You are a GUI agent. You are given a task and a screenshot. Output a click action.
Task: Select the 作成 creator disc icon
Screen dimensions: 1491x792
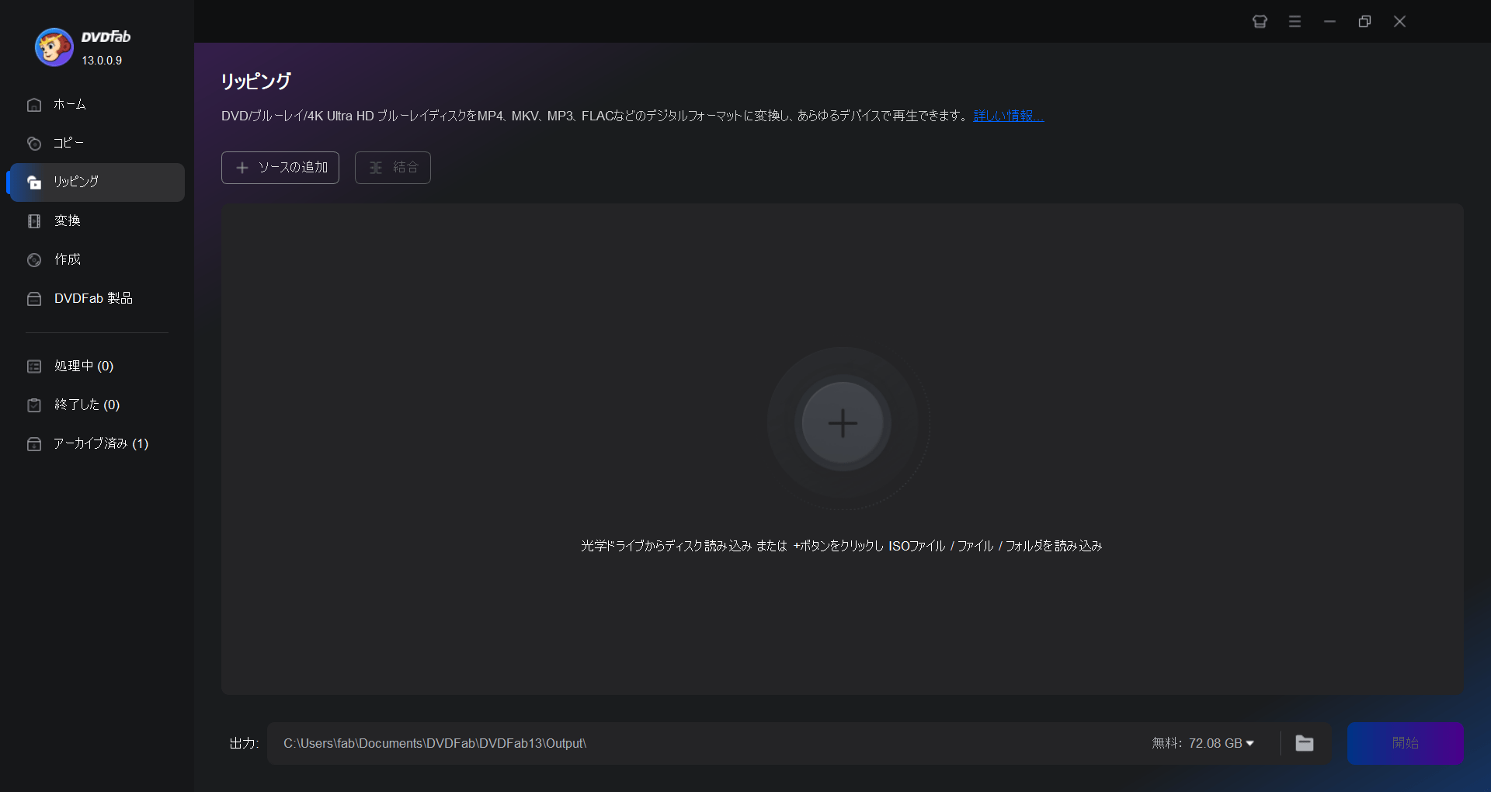34,259
